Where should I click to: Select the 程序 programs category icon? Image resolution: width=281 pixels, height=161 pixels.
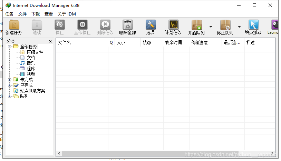point(22,69)
